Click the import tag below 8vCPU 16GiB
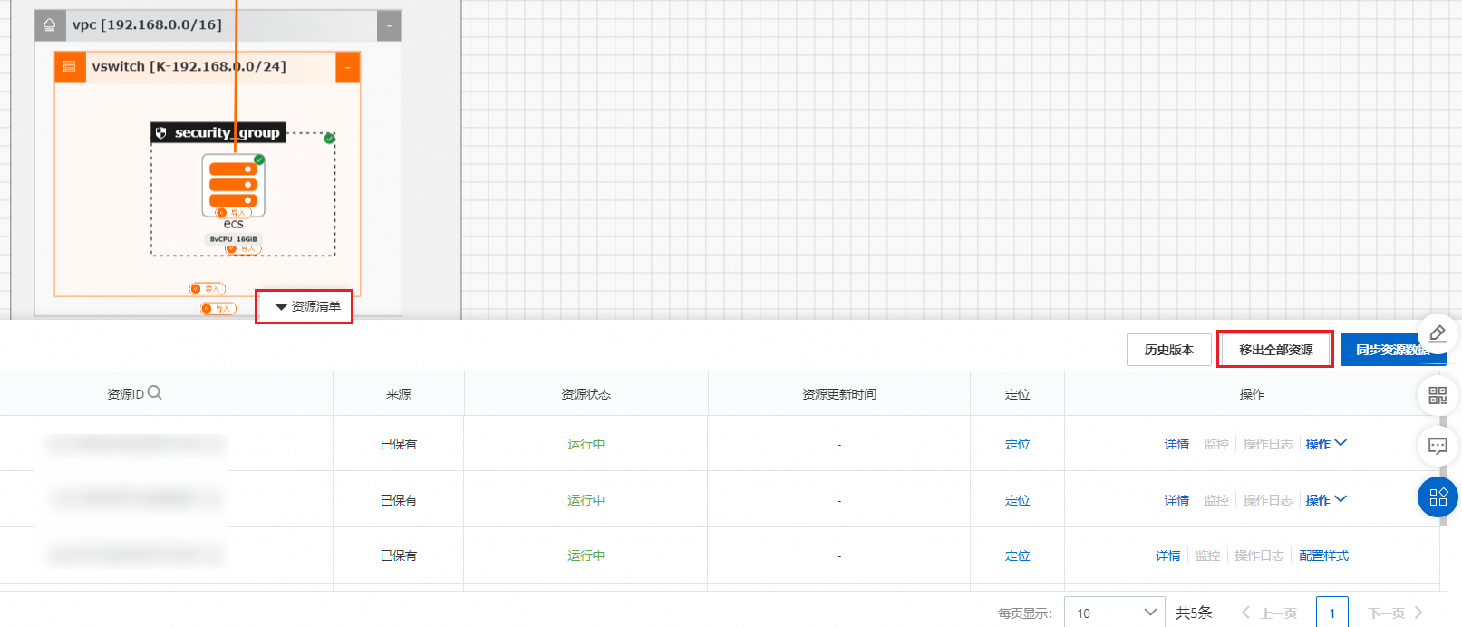 click(x=243, y=248)
